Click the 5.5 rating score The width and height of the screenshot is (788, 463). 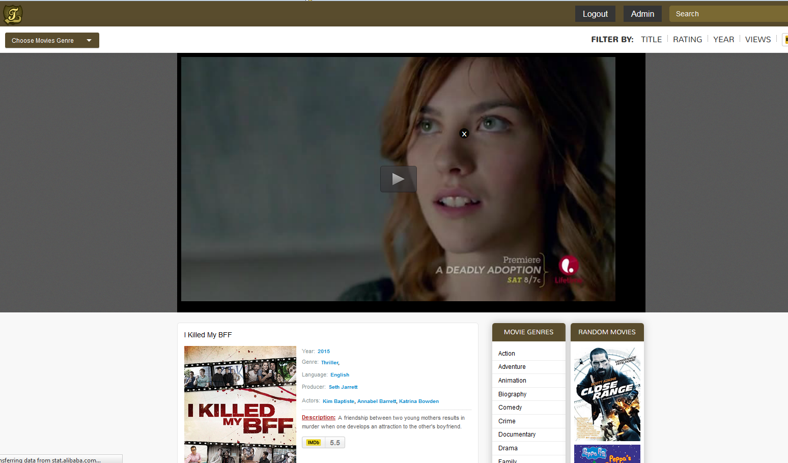(x=335, y=443)
